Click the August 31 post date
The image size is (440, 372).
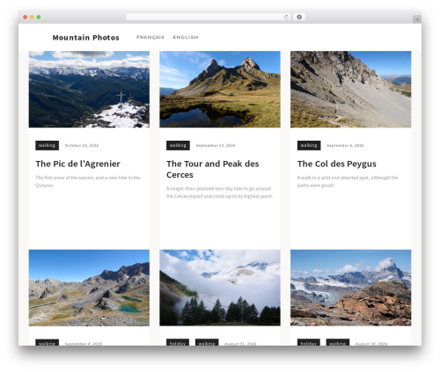tap(240, 344)
